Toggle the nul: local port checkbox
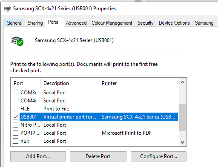The height and width of the screenshot is (167, 218). [15, 141]
